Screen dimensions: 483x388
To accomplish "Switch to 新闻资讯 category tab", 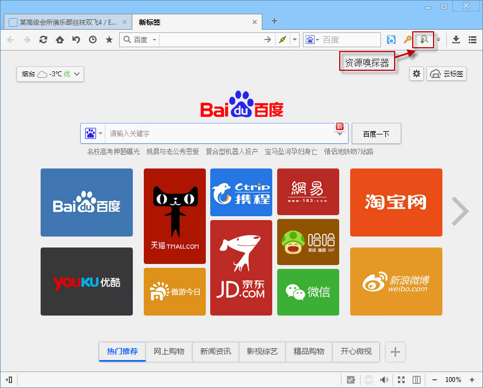I will [216, 351].
